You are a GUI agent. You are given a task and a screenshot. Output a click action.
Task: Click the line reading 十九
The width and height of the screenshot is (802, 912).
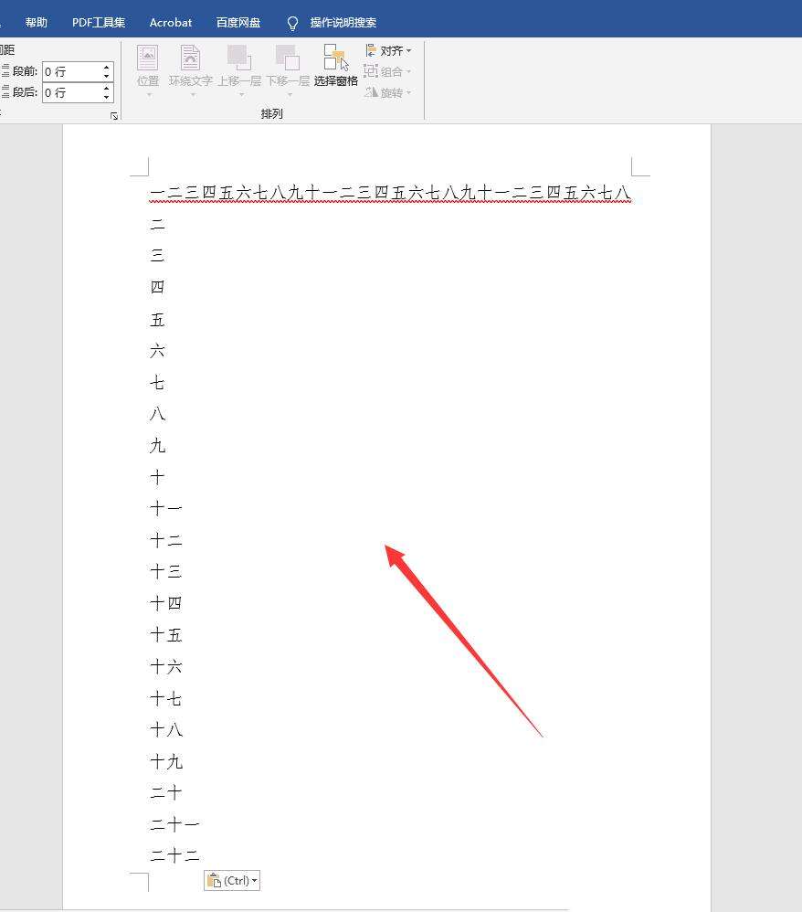[x=166, y=762]
